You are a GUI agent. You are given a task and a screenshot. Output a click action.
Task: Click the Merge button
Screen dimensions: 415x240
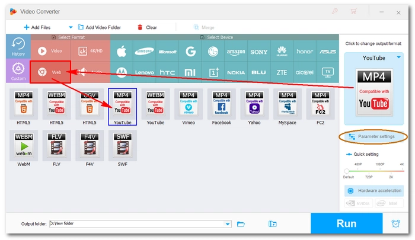tap(204, 27)
